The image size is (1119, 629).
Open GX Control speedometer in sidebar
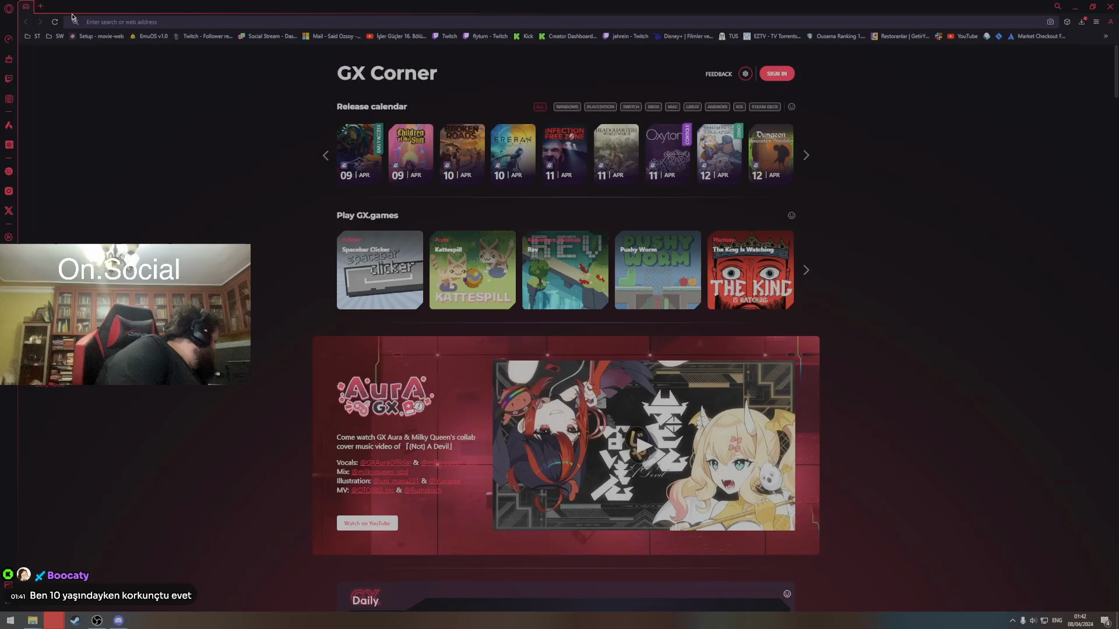point(9,39)
